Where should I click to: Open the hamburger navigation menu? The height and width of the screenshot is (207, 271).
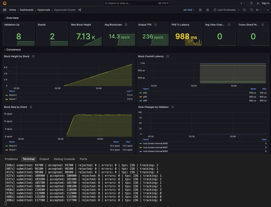(x=5, y=10)
